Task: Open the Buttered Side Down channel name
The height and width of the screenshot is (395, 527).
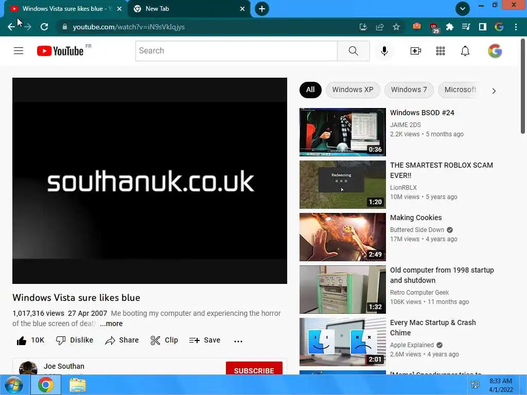Action: (x=417, y=230)
